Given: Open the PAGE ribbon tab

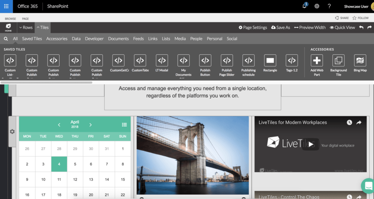Looking at the screenshot, I should (x=25, y=19).
